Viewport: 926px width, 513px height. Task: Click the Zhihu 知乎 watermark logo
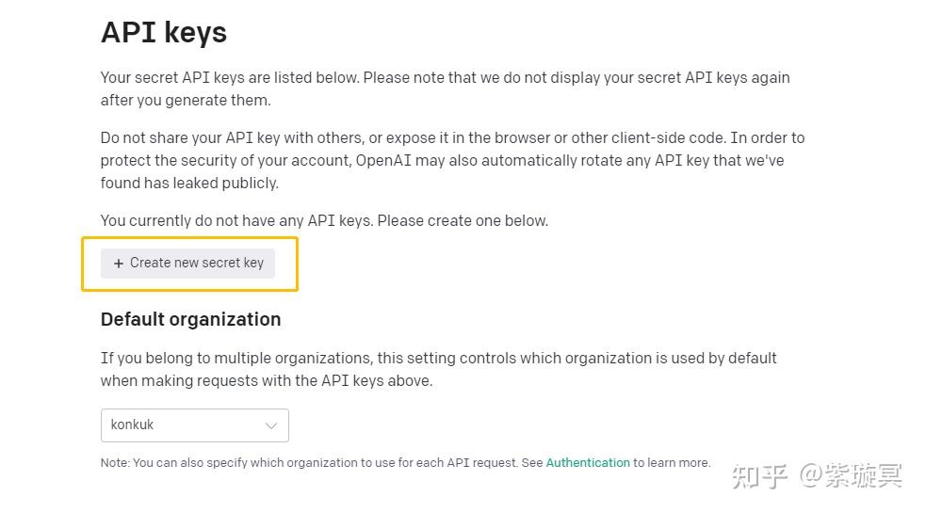point(759,476)
